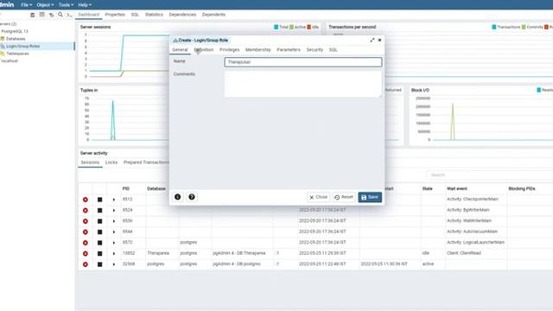Screen dimensions: 553x311
Task: Click the Comments text area
Action: (x=303, y=84)
